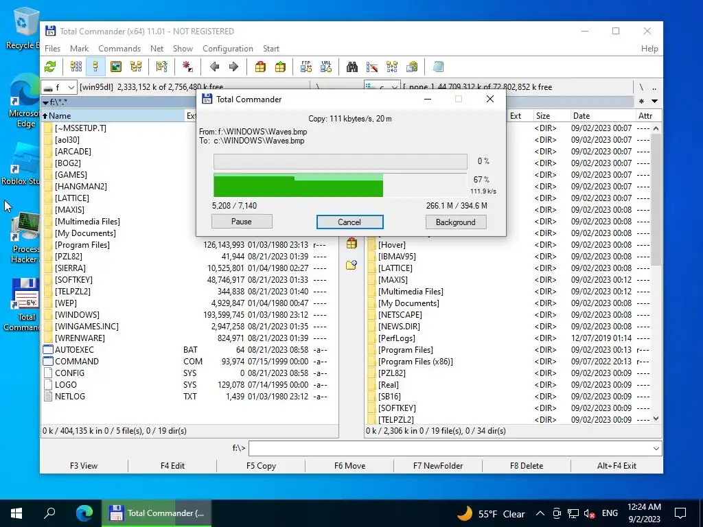Click the overall 67% green progress bar
The image size is (703, 527).
[341, 185]
